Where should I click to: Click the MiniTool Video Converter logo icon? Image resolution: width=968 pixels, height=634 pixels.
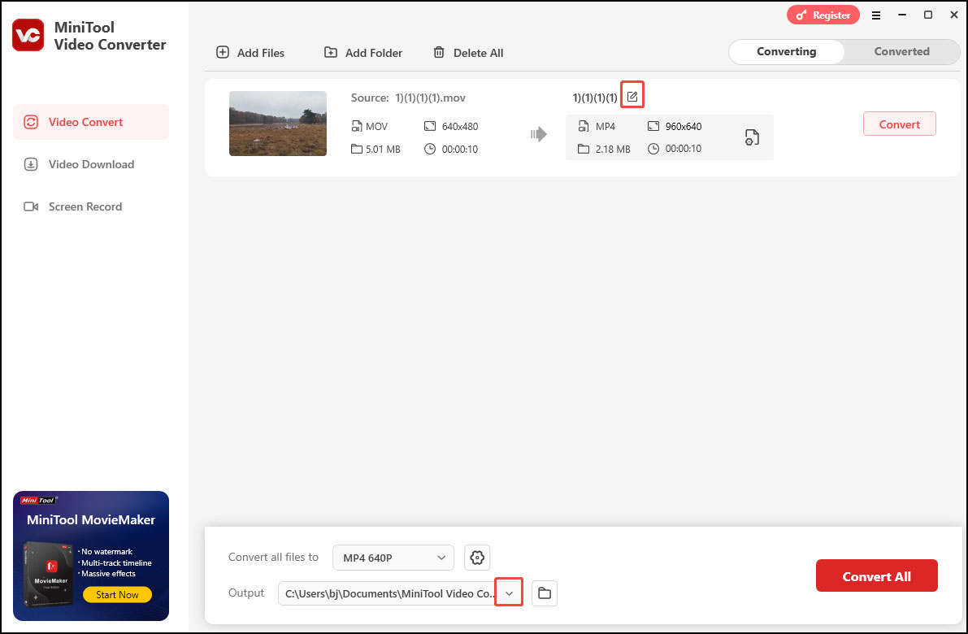28,35
